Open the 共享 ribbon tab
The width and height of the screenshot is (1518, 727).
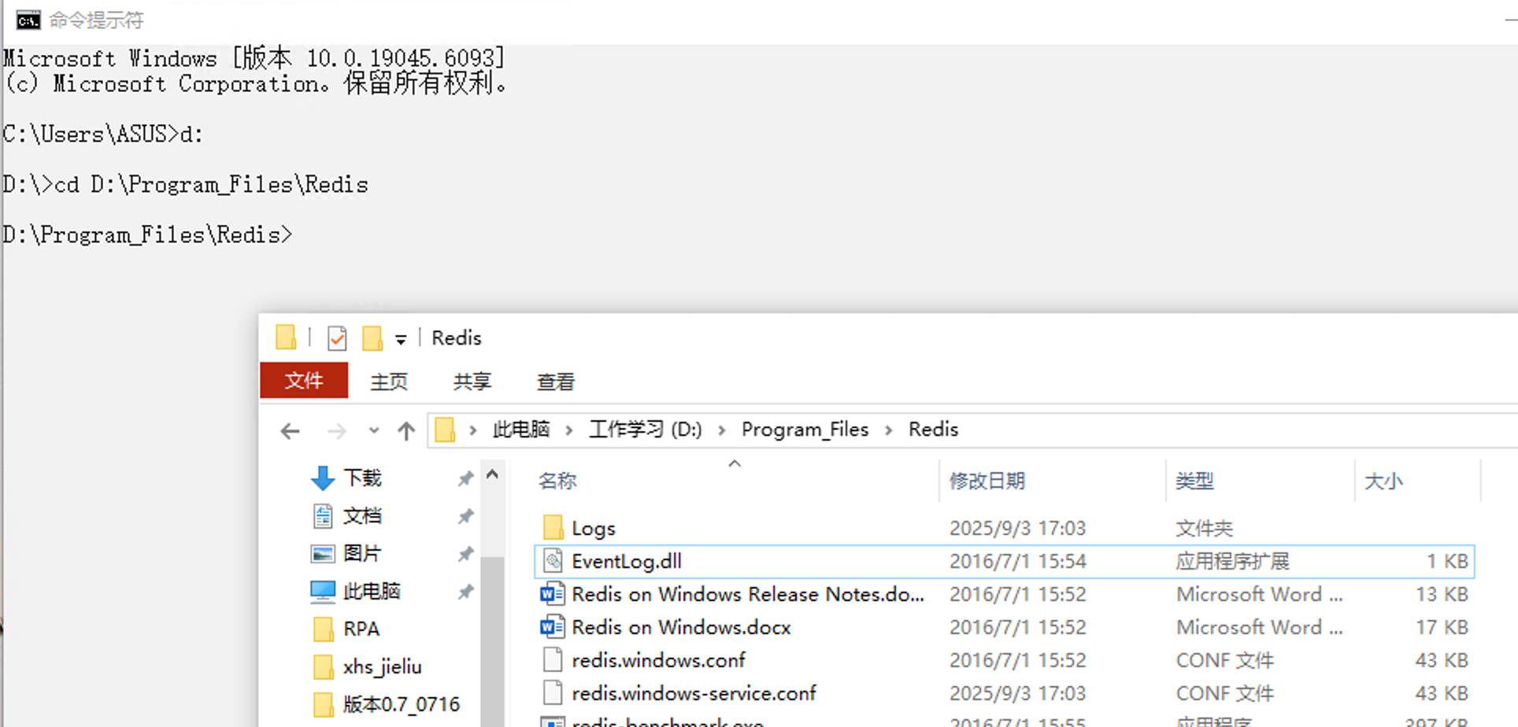pyautogui.click(x=472, y=382)
